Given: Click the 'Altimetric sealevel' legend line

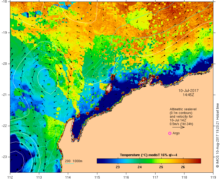Looking at the screenshot, I should 183,109.
